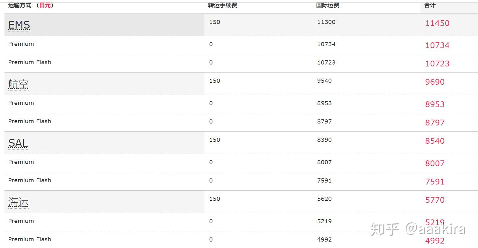Select the Premium Flash row under SAL

[x=30, y=180]
